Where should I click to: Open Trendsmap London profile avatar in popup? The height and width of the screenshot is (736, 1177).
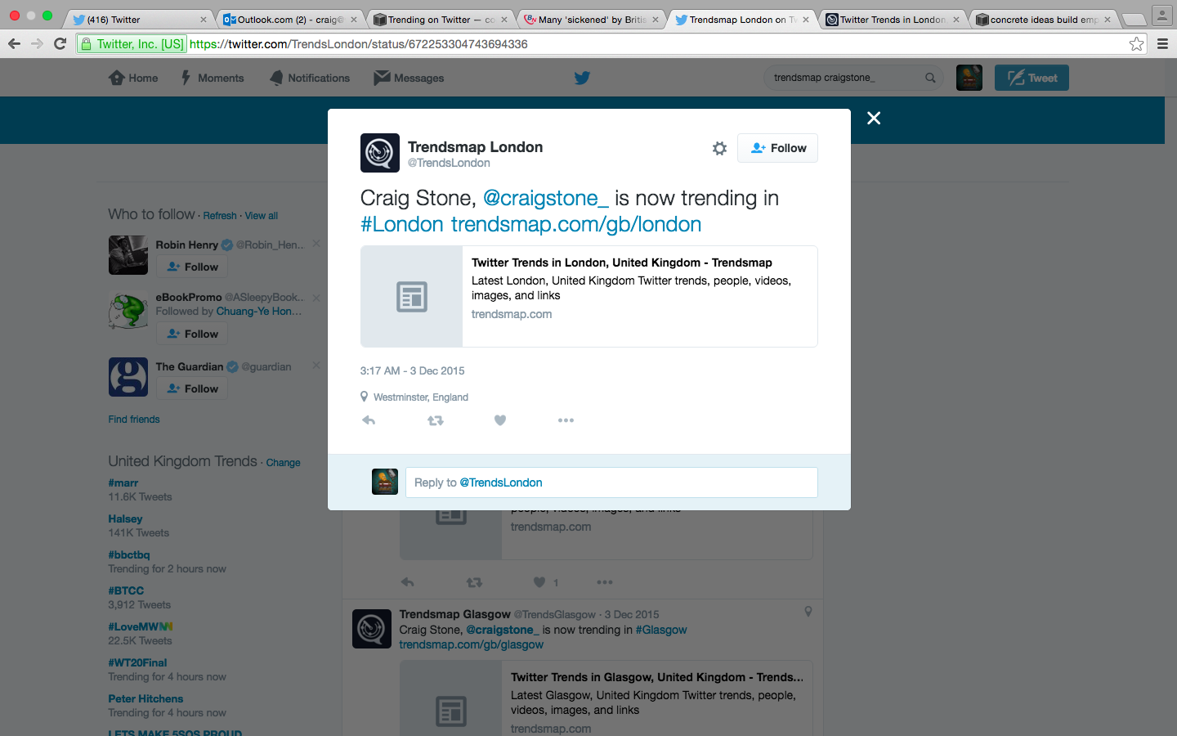[x=380, y=153]
